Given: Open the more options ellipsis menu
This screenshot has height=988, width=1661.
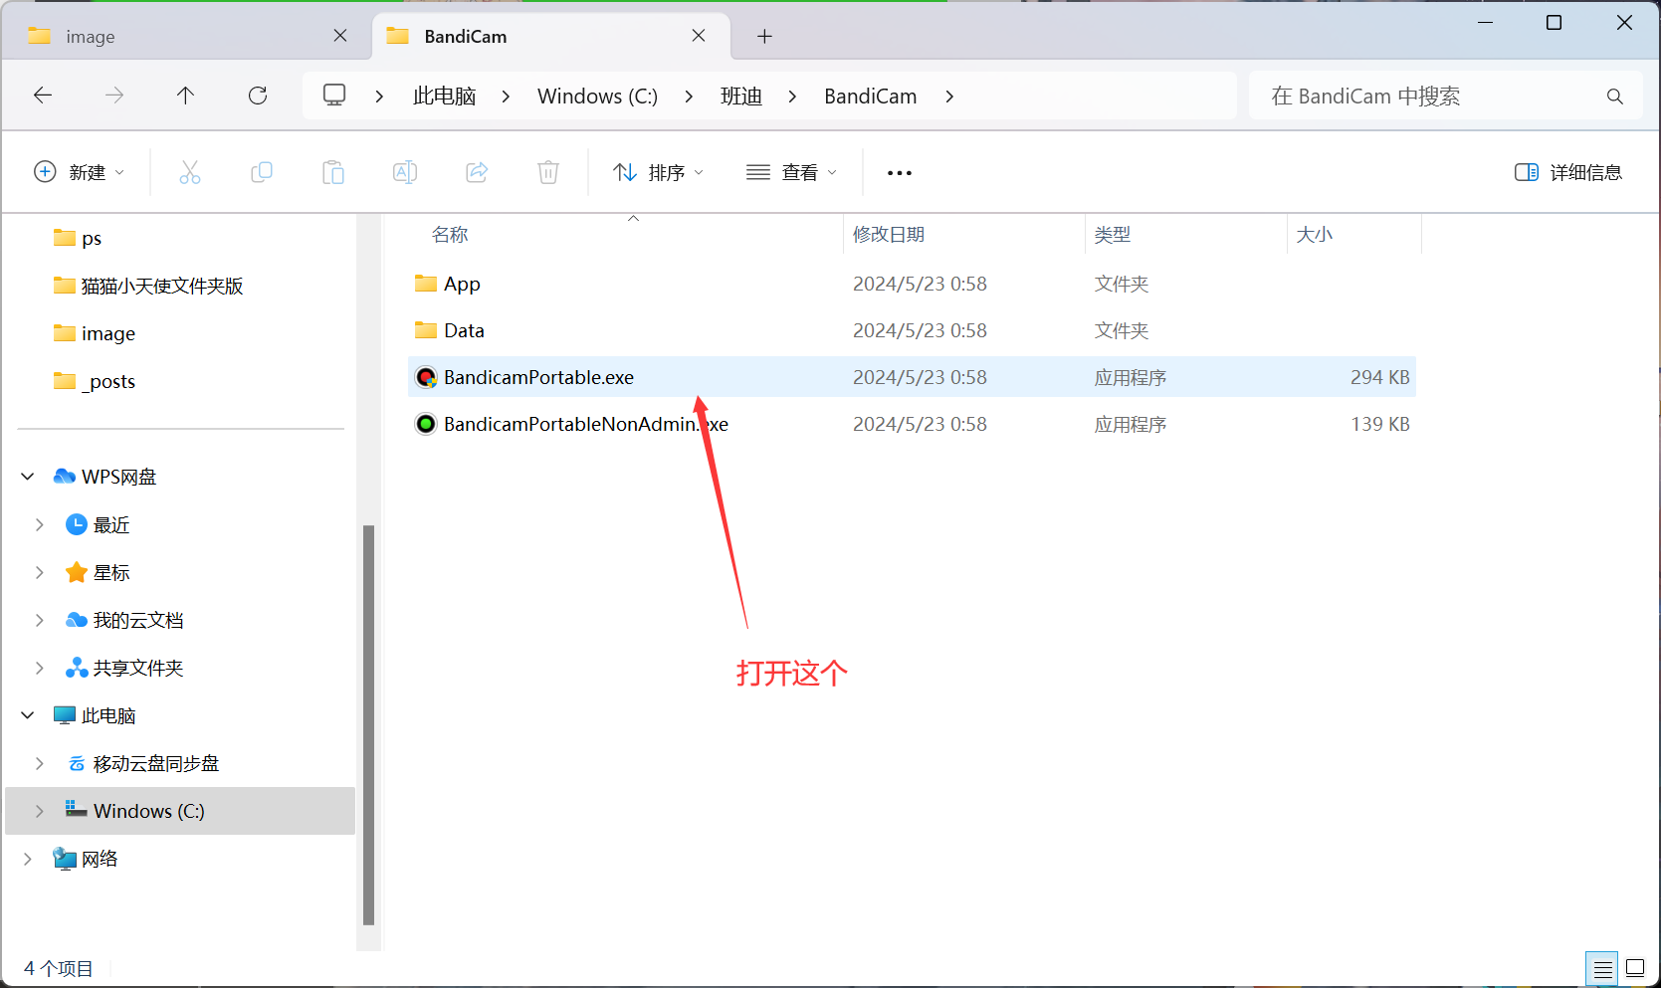Looking at the screenshot, I should (900, 173).
